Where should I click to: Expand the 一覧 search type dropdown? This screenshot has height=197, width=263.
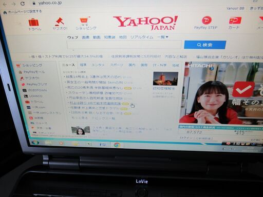(162, 37)
